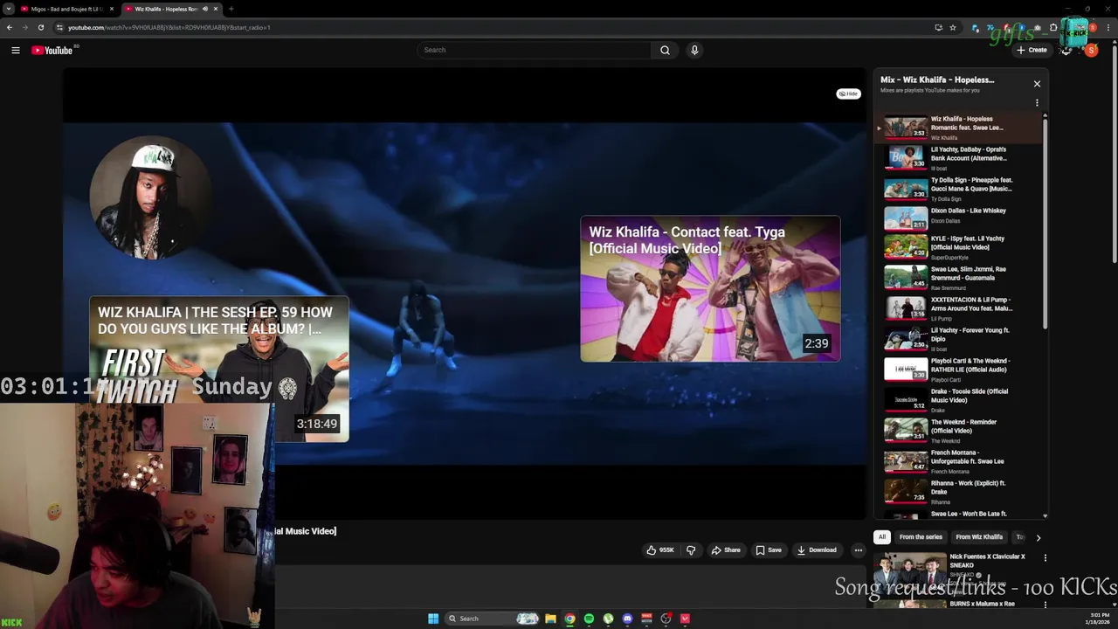Close the Migos Bad and Boujee tab
This screenshot has height=629, width=1118.
tap(112, 9)
